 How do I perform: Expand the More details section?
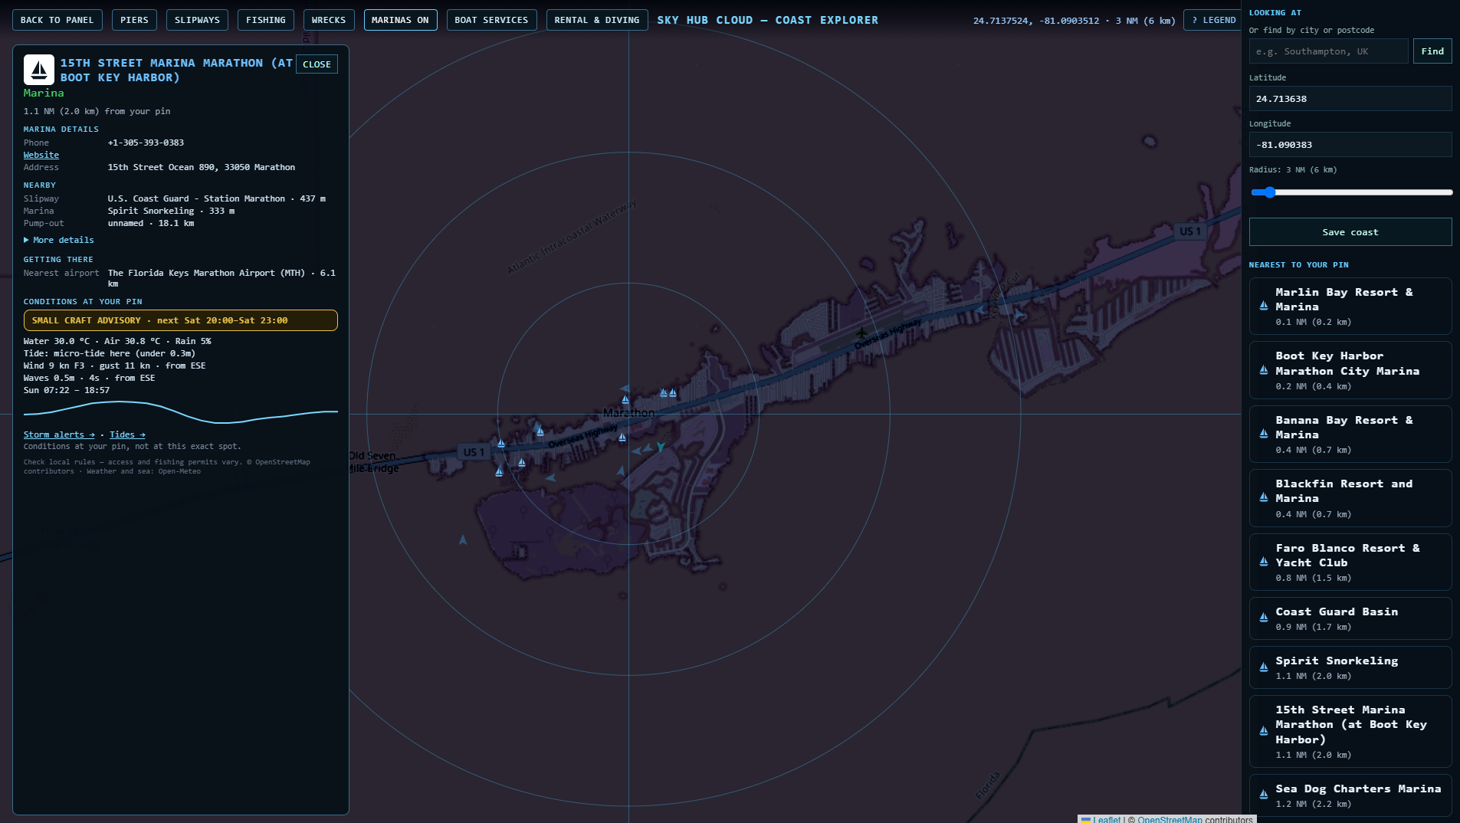[x=59, y=240]
